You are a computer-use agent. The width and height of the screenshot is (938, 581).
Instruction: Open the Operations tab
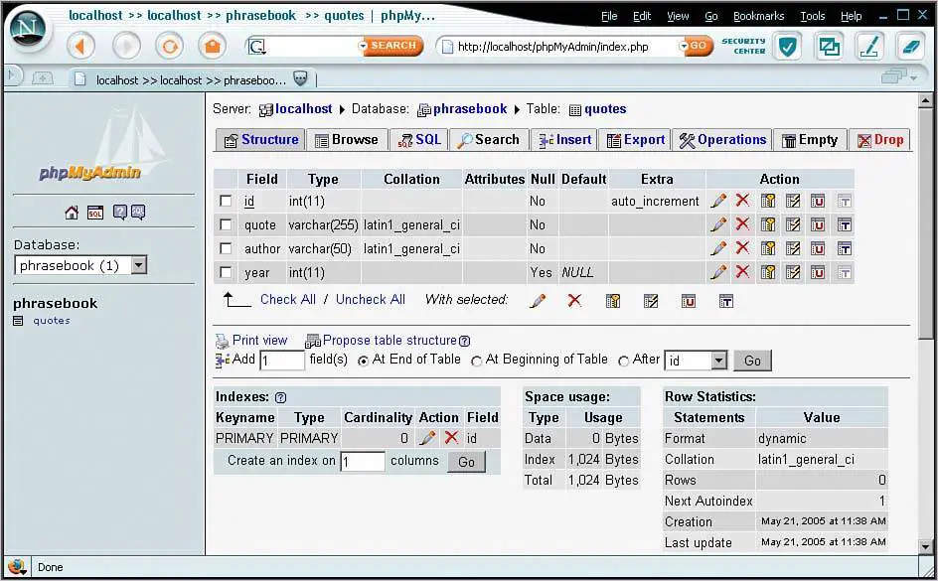(722, 140)
